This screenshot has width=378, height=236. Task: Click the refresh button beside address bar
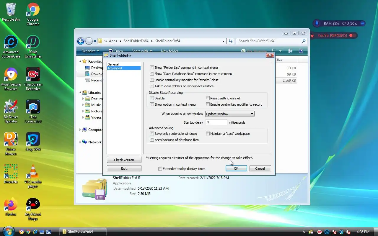tap(230, 41)
